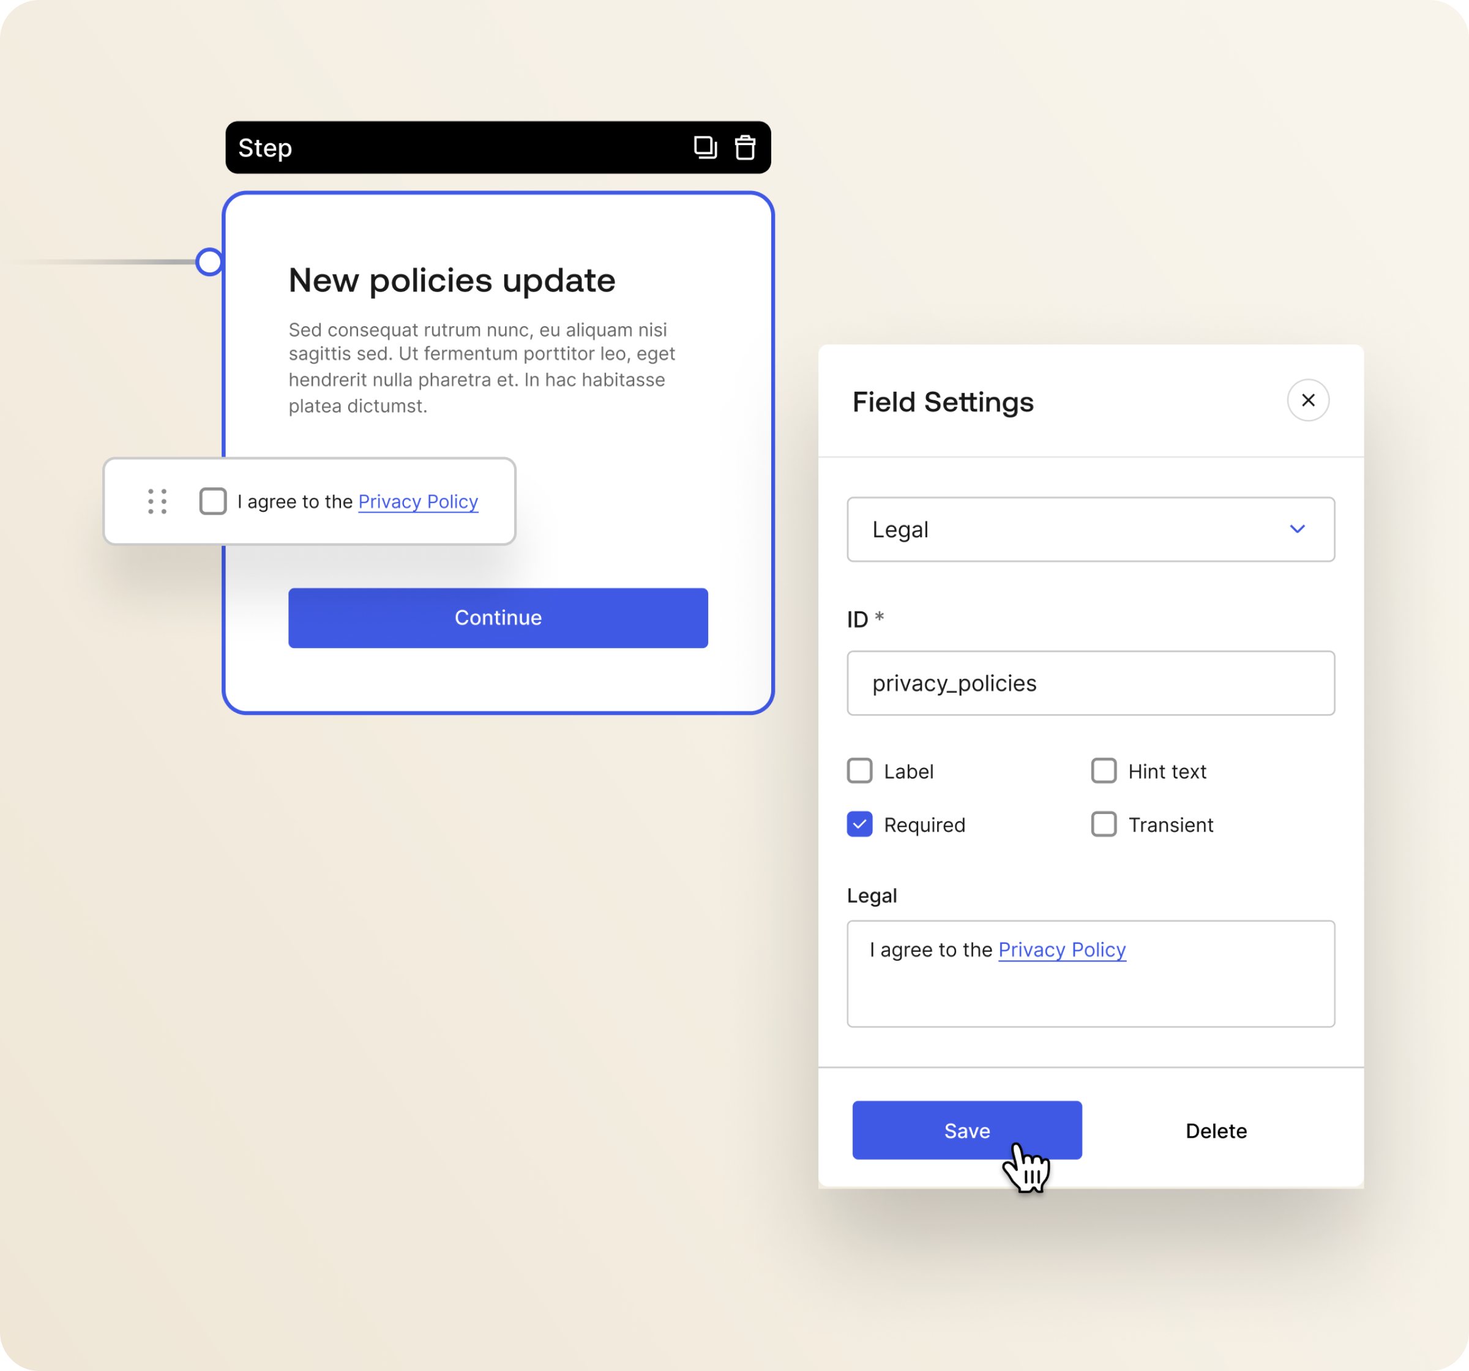Click Delete to remove the field
This screenshot has width=1469, height=1371.
pos(1216,1130)
